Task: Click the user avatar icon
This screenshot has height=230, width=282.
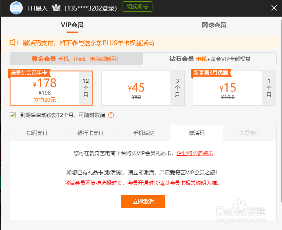Action: 16,8
